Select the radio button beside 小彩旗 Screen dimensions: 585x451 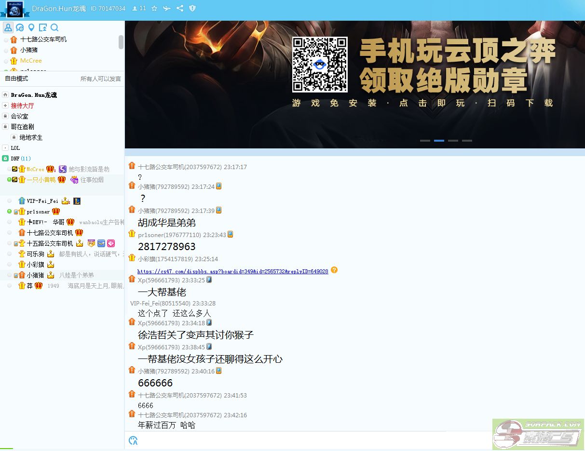click(10, 264)
